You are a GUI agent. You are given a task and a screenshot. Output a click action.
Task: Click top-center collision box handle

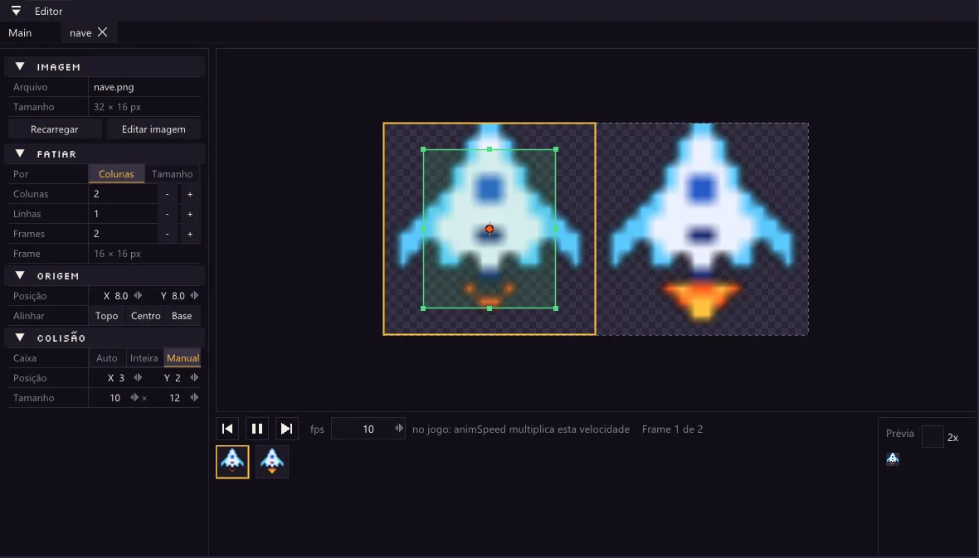(x=489, y=150)
